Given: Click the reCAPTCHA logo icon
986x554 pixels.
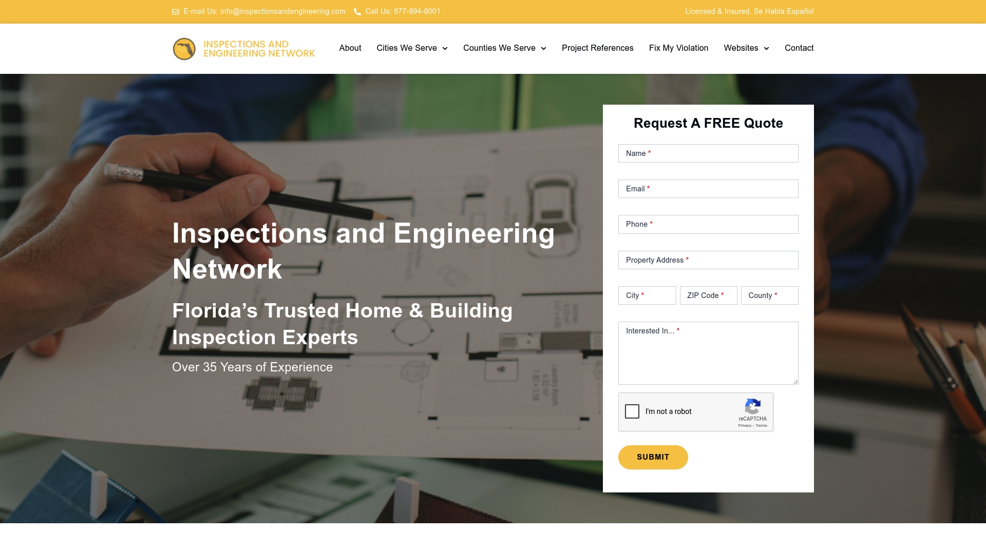Looking at the screenshot, I should 752,407.
